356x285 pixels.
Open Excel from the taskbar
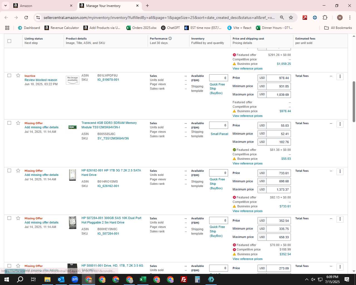(143, 279)
